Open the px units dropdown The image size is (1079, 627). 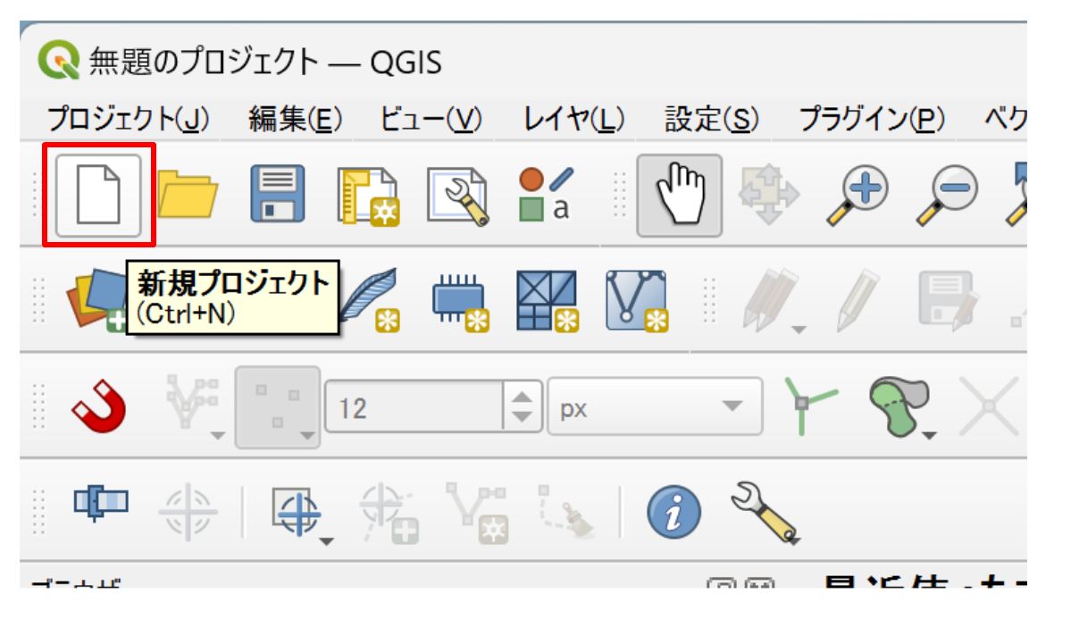(x=655, y=408)
